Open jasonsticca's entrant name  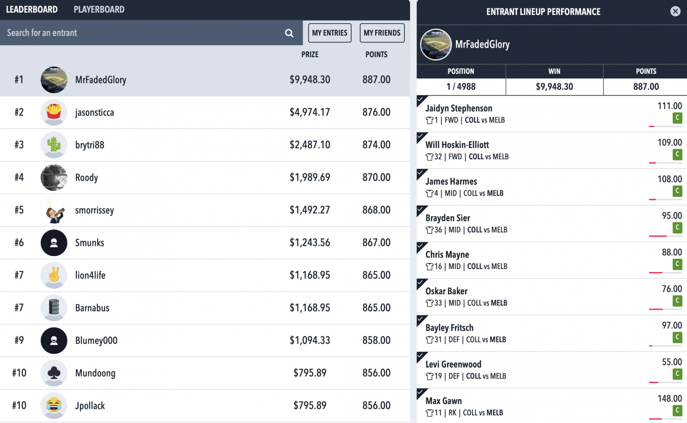94,112
